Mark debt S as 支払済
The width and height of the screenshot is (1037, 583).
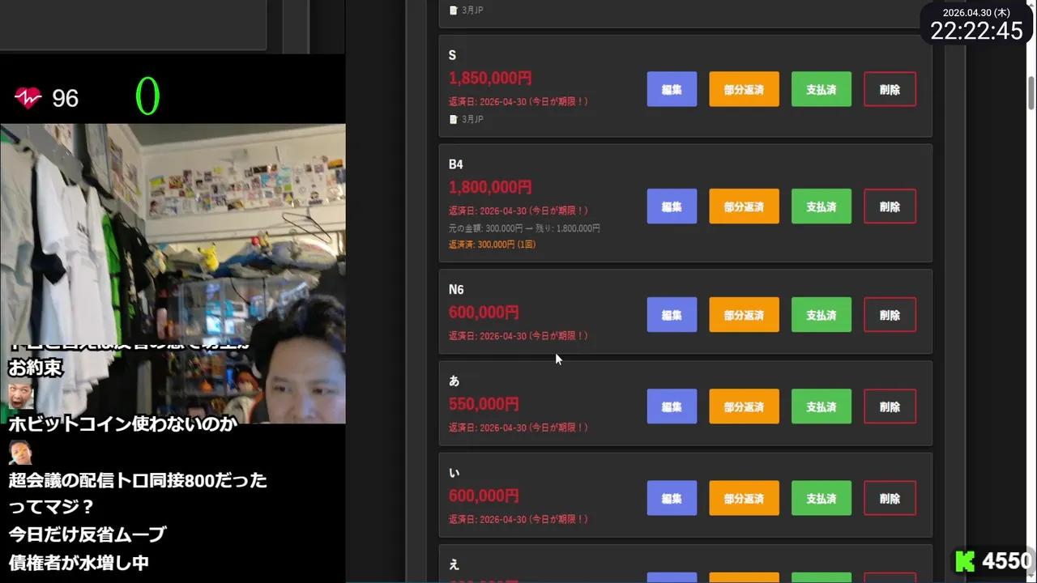tap(821, 89)
